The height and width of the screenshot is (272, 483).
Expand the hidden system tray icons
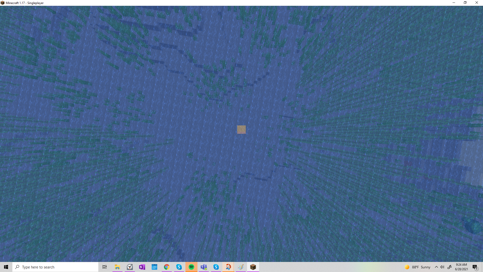436,267
